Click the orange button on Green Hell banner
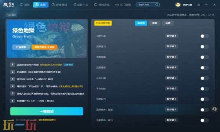This screenshot has width=220, height=132. (x=44, y=47)
